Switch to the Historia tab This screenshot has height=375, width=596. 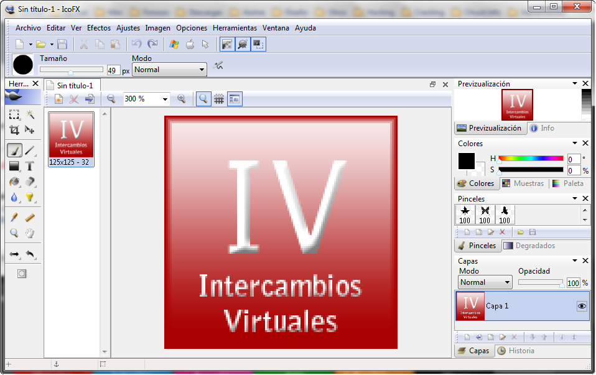516,351
